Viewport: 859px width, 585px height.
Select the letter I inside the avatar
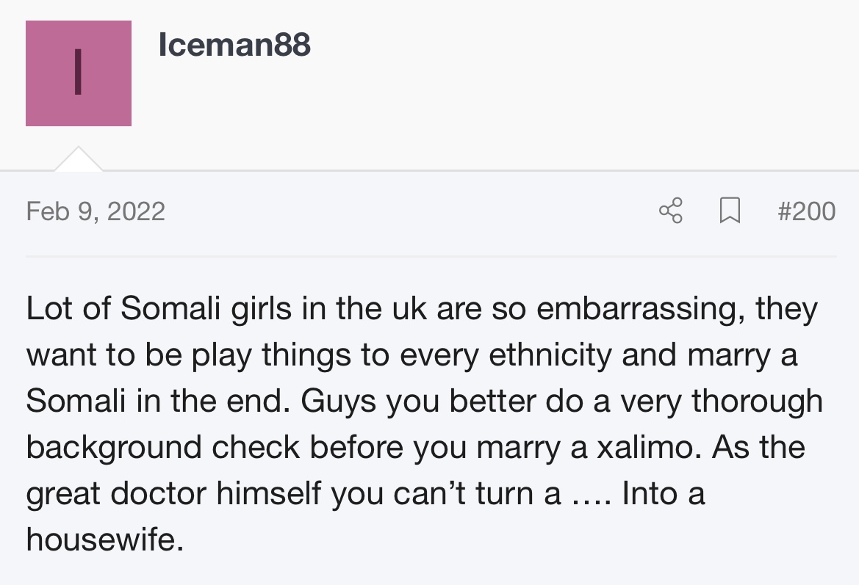pos(78,72)
